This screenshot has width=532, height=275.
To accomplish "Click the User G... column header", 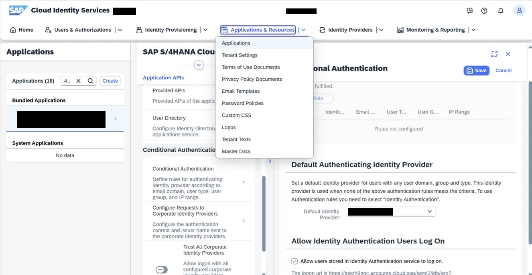I will tap(428, 112).
